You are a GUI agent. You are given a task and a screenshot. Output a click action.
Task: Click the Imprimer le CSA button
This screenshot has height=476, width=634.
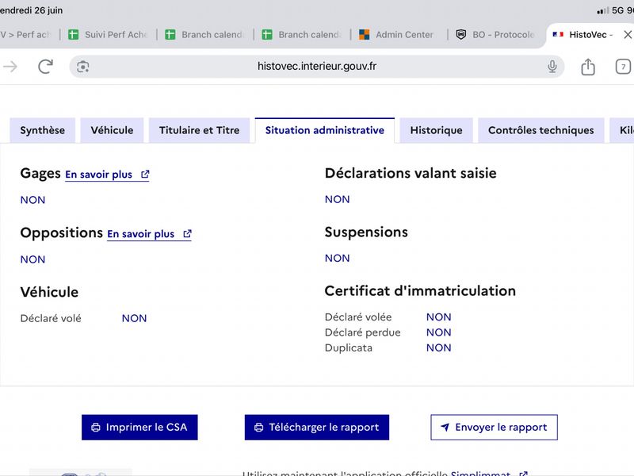point(139,428)
